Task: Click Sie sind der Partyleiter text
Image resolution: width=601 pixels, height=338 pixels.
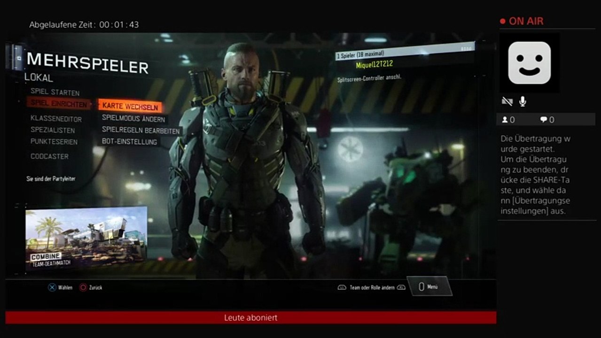Action: tap(51, 179)
